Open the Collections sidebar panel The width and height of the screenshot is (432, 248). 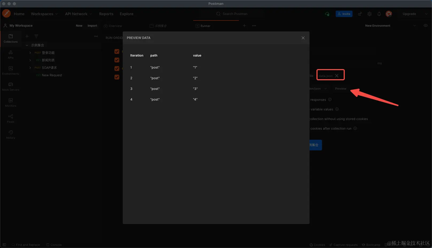pyautogui.click(x=11, y=38)
